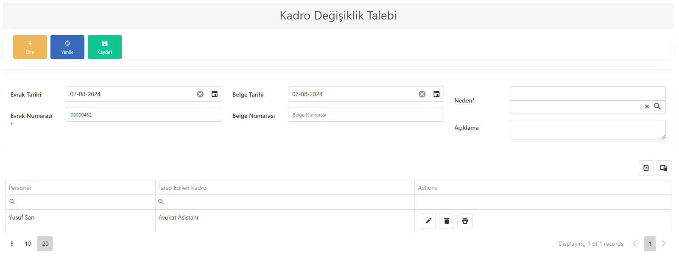Screen dimensions: 679x264
Task: Click the Ekle add button
Action: click(x=30, y=47)
